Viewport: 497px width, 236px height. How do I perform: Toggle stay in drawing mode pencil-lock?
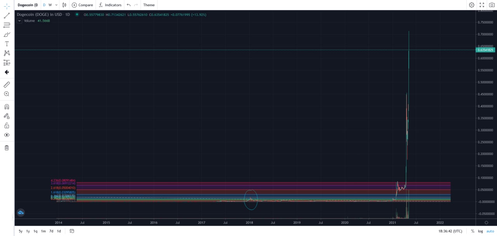pyautogui.click(x=7, y=116)
